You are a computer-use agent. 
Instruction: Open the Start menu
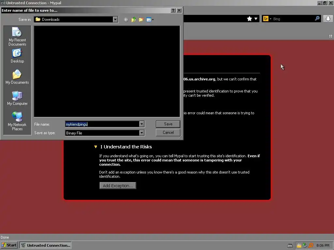9,245
